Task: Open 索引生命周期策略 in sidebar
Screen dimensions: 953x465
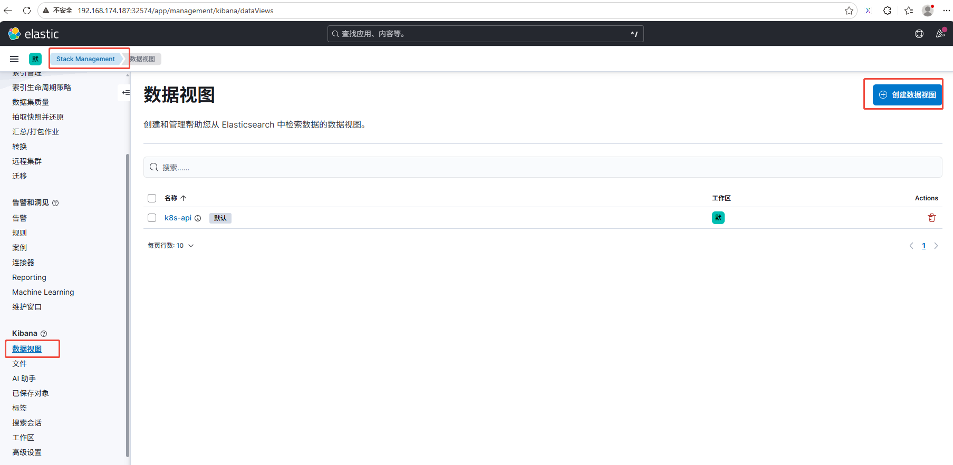Action: click(x=42, y=88)
